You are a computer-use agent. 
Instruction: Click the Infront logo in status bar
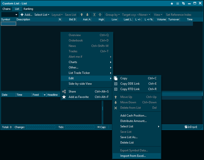coord(191,127)
